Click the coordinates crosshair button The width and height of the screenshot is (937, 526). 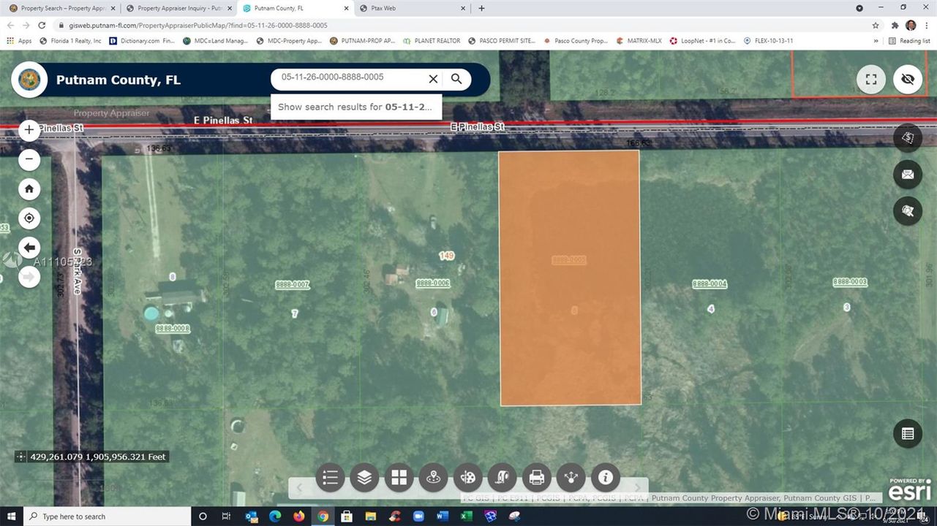tap(20, 457)
